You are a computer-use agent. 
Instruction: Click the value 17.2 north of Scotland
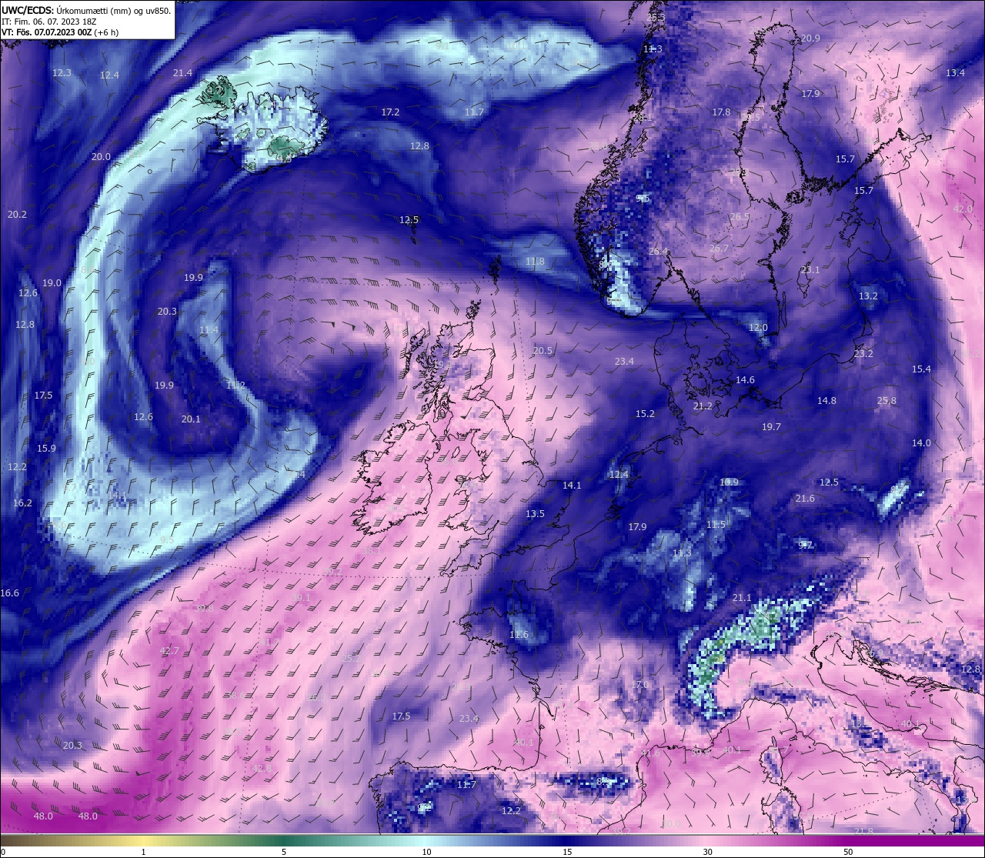390,112
